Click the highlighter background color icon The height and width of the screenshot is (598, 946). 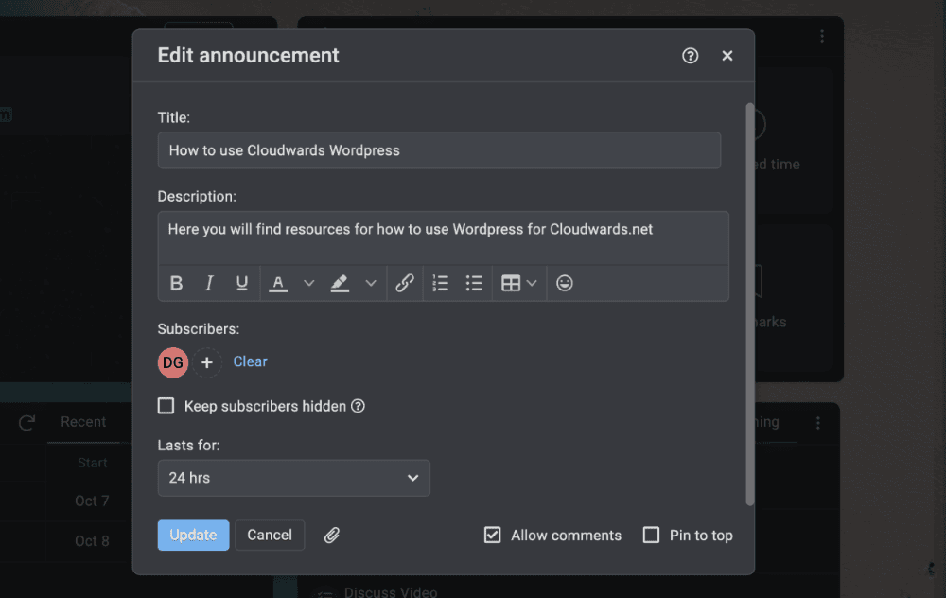[340, 283]
